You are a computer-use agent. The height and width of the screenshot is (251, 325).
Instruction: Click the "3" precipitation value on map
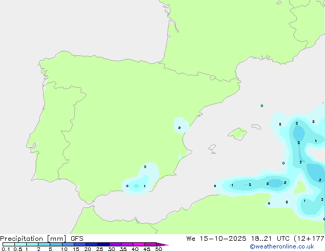[320, 180]
